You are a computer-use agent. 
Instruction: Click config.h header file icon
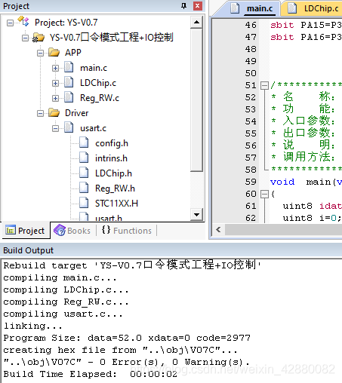coord(84,142)
